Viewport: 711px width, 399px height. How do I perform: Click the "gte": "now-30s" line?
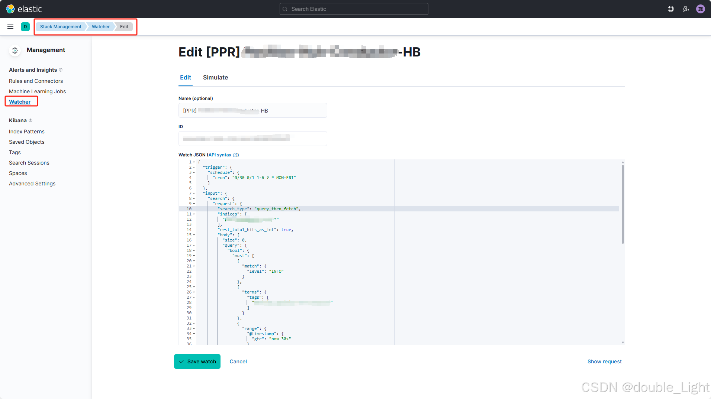pos(271,339)
